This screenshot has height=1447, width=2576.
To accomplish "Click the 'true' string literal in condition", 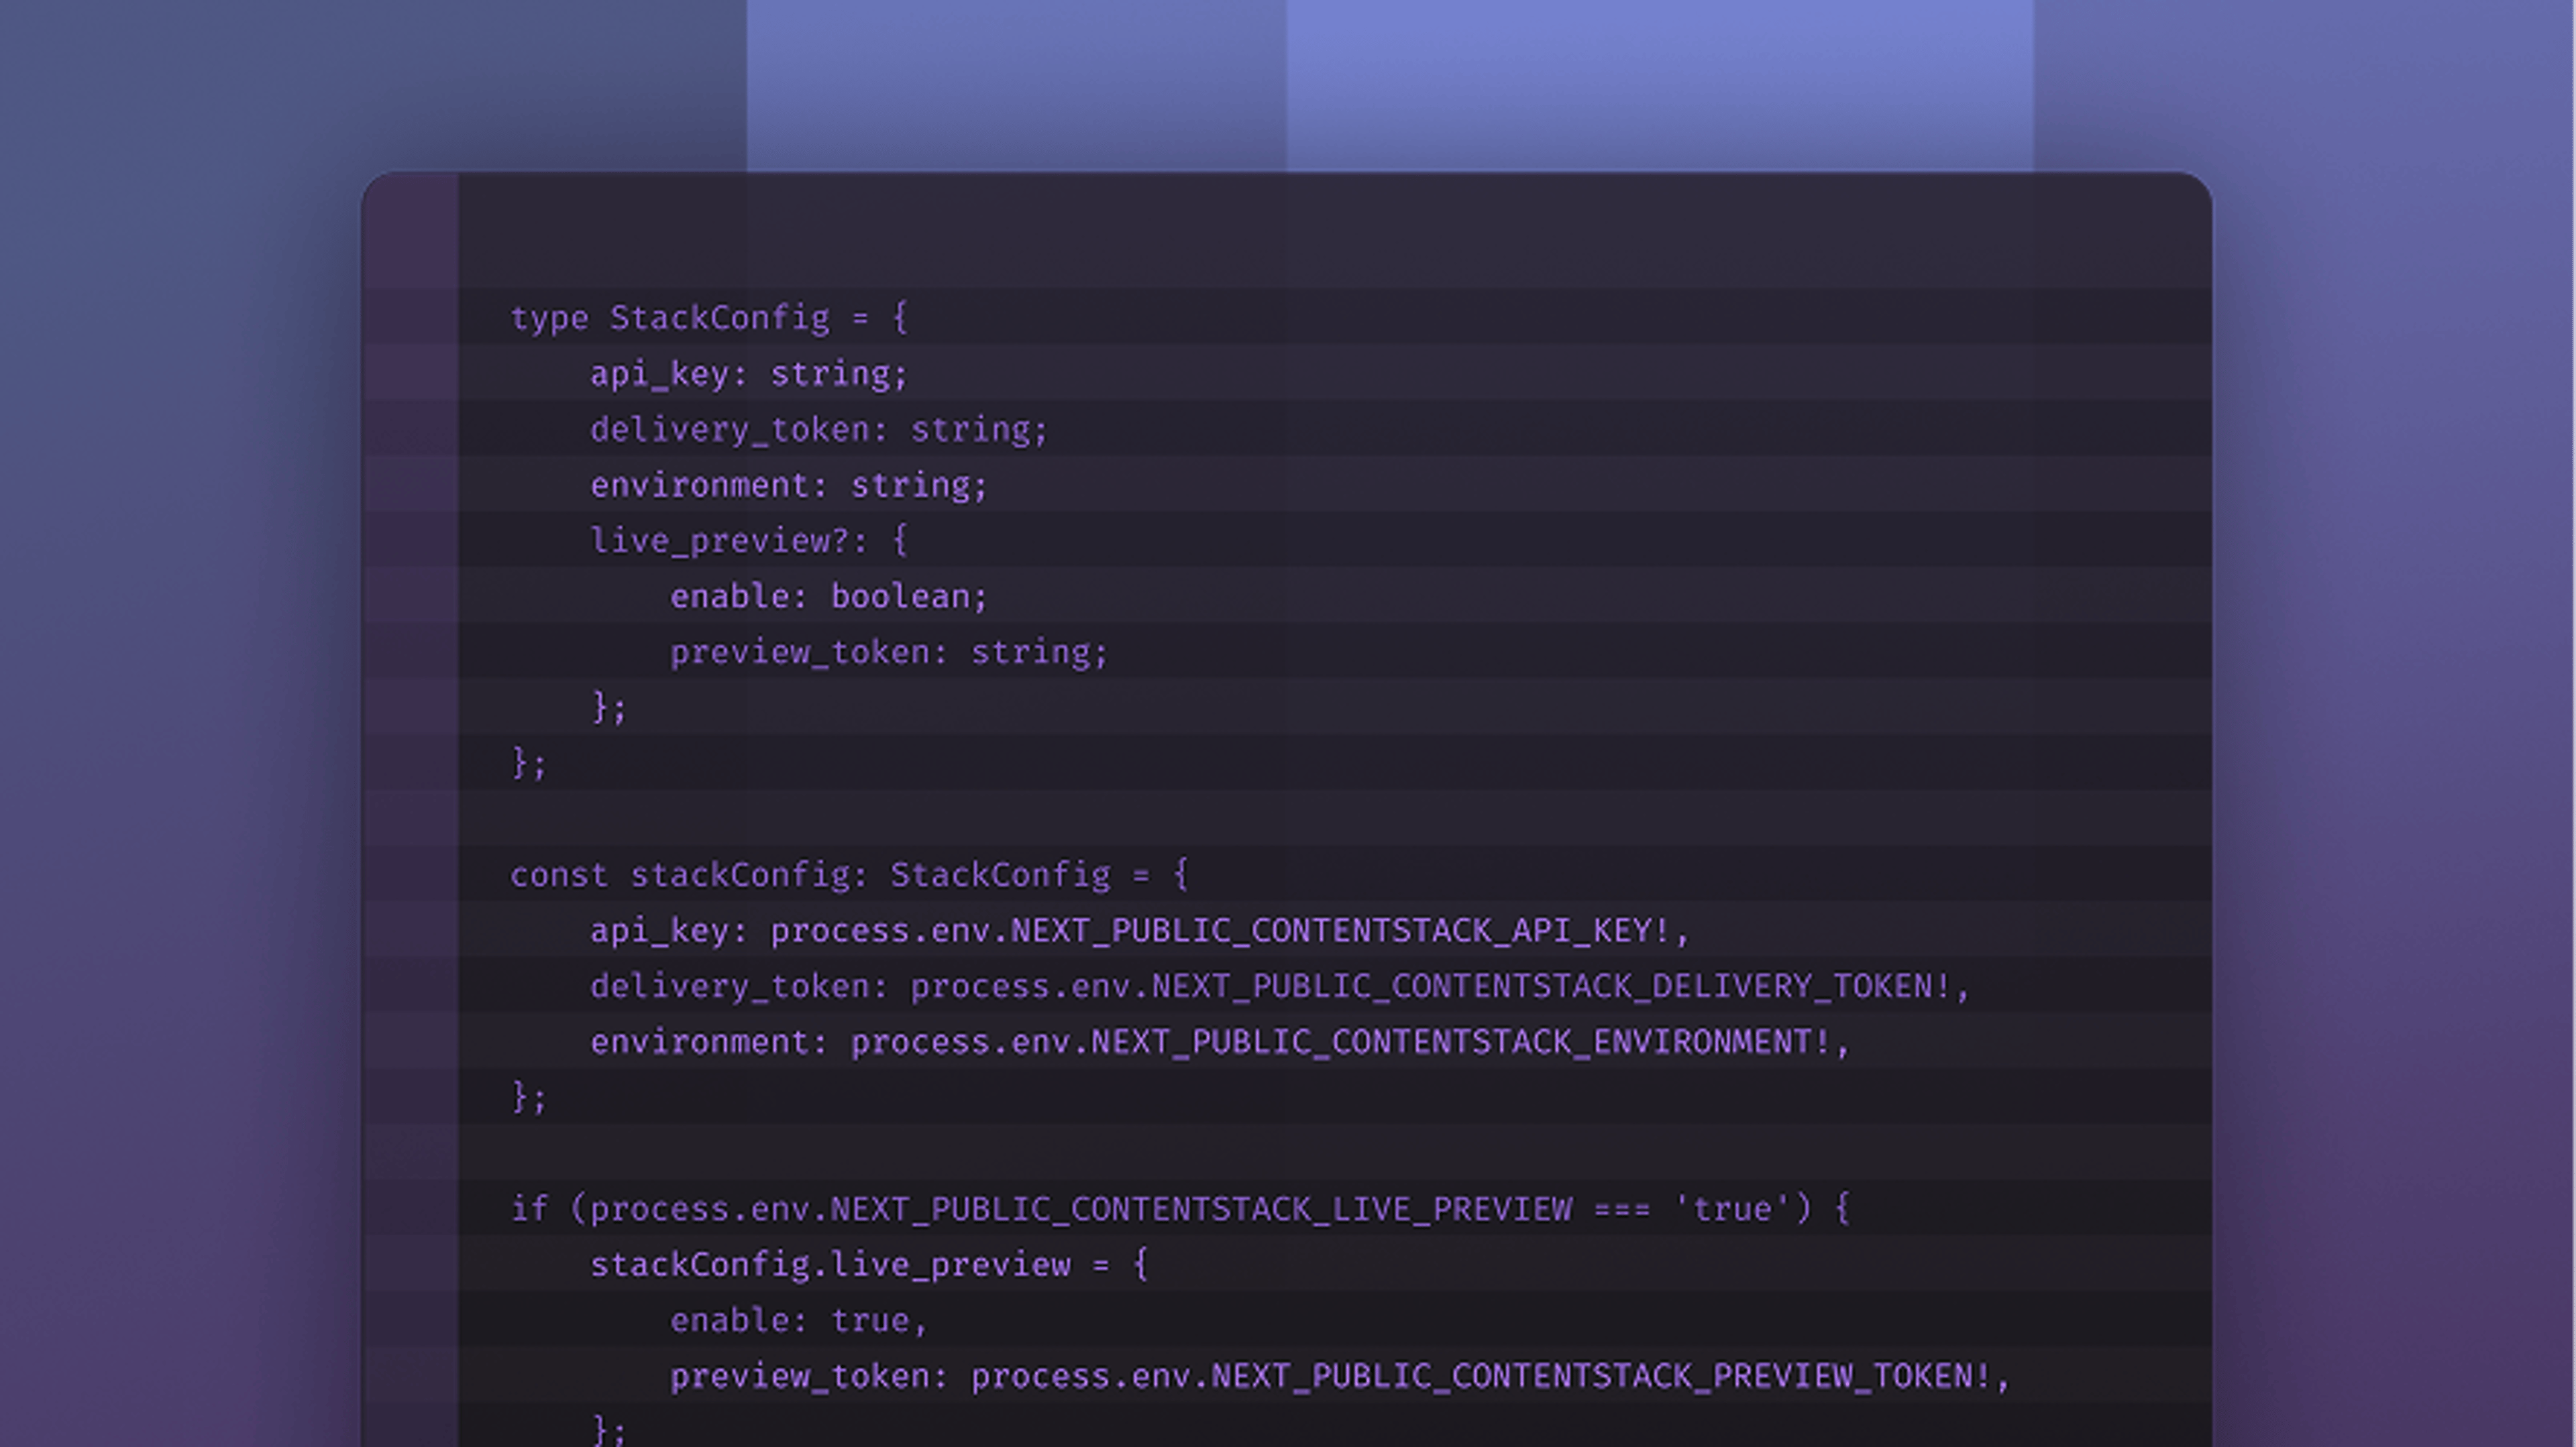I will pyautogui.click(x=1731, y=1210).
